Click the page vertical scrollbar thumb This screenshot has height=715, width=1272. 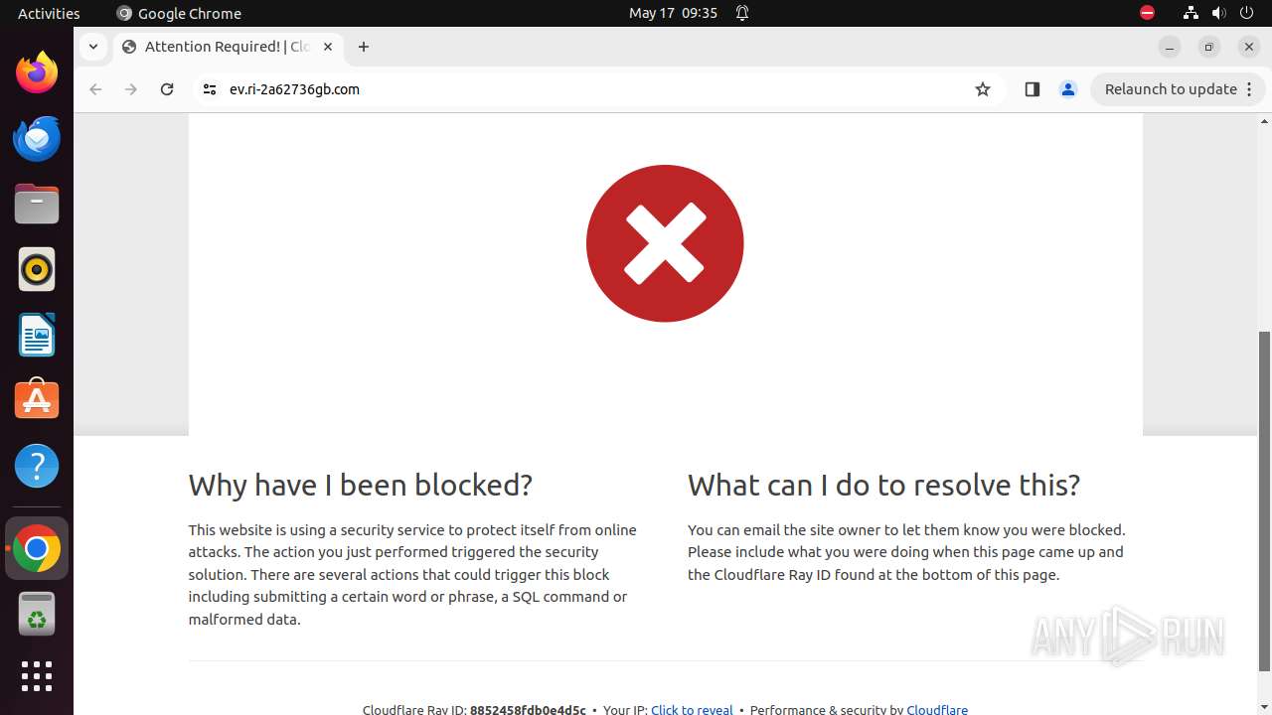pyautogui.click(x=1264, y=501)
